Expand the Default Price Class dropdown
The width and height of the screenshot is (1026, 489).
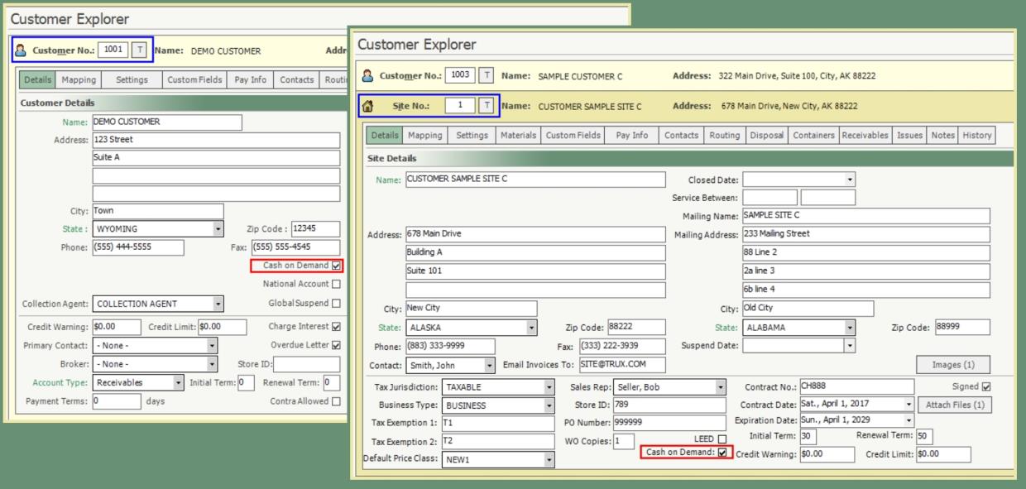pos(549,459)
